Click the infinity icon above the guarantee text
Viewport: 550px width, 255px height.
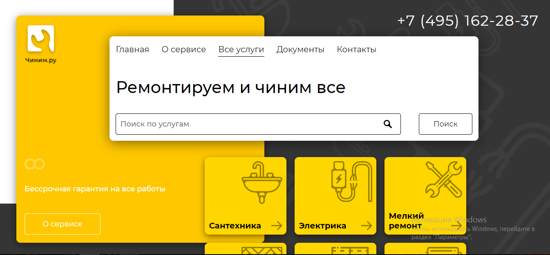point(35,164)
